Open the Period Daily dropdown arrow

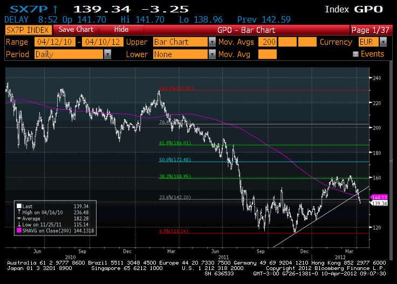(108, 54)
